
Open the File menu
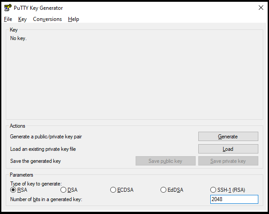tap(8, 19)
